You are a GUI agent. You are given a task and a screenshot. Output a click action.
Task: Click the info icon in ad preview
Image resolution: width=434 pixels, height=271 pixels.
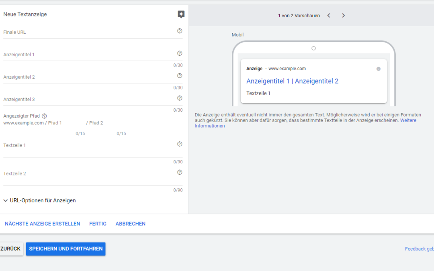[378, 69]
